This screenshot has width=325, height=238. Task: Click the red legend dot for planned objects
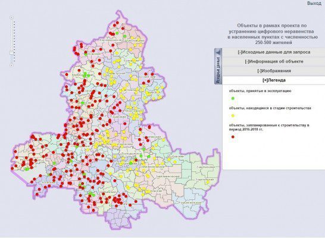pyautogui.click(x=233, y=137)
